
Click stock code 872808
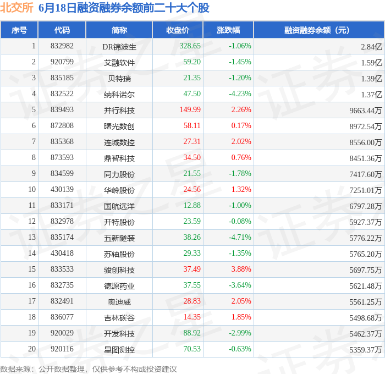62,126
